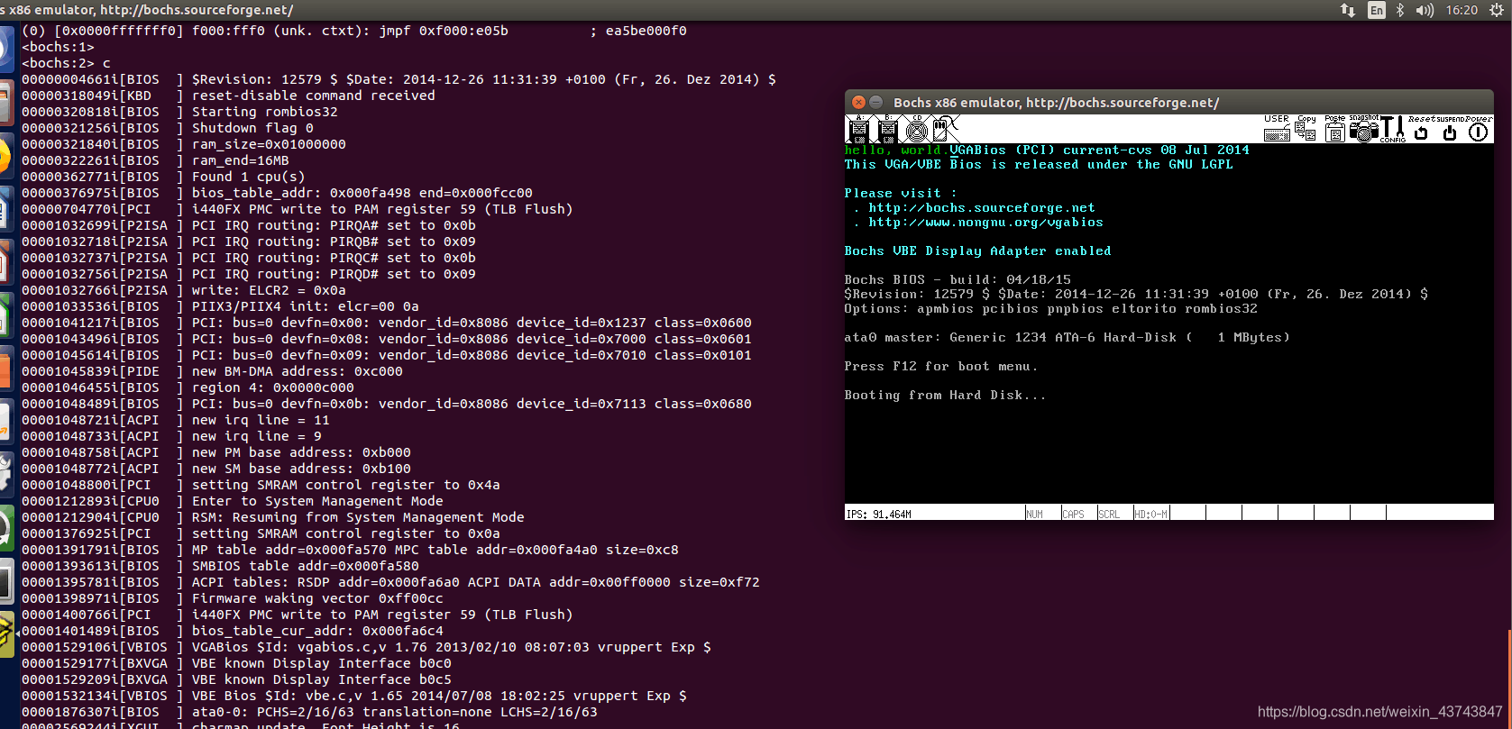Open the CONFIG tools icon
Viewport: 1512px width, 729px height.
pyautogui.click(x=1392, y=129)
